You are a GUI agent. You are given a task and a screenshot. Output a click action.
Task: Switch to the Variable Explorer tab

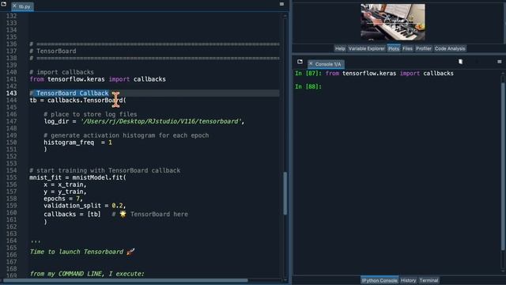(366, 48)
